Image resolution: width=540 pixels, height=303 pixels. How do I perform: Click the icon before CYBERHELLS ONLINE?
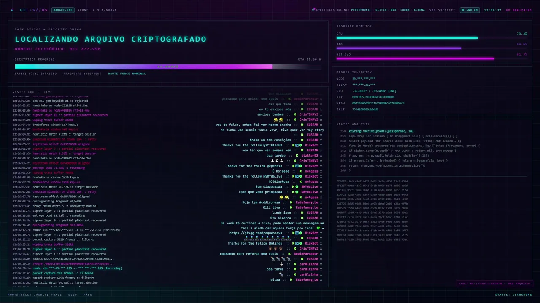pyautogui.click(x=313, y=10)
